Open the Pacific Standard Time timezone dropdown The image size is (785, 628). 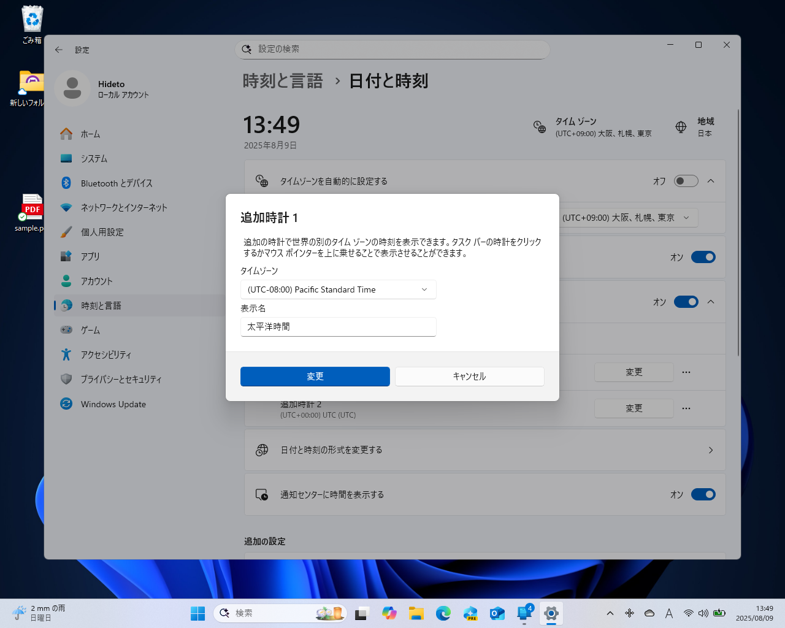pyautogui.click(x=338, y=289)
